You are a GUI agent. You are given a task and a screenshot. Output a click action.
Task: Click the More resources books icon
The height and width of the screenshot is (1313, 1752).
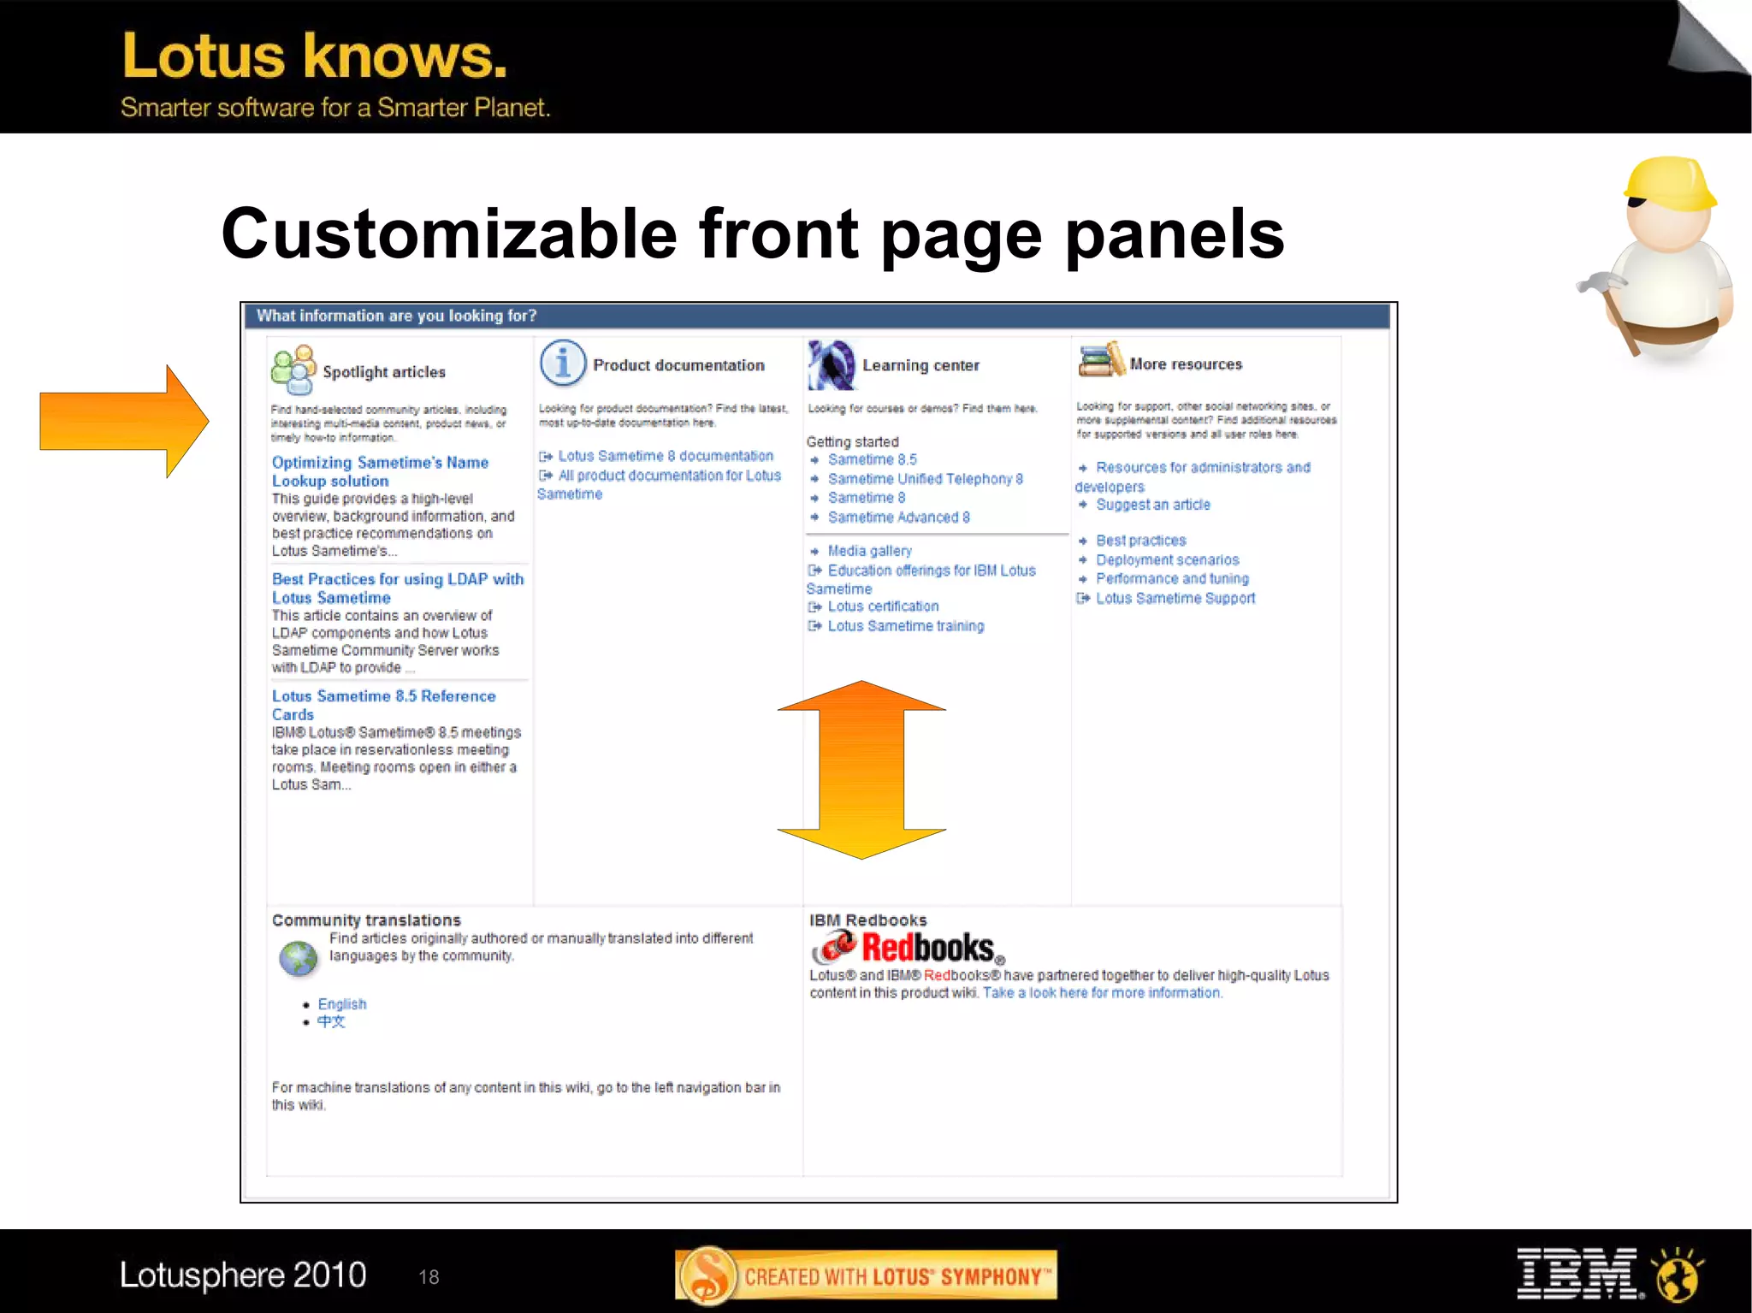click(x=1101, y=359)
